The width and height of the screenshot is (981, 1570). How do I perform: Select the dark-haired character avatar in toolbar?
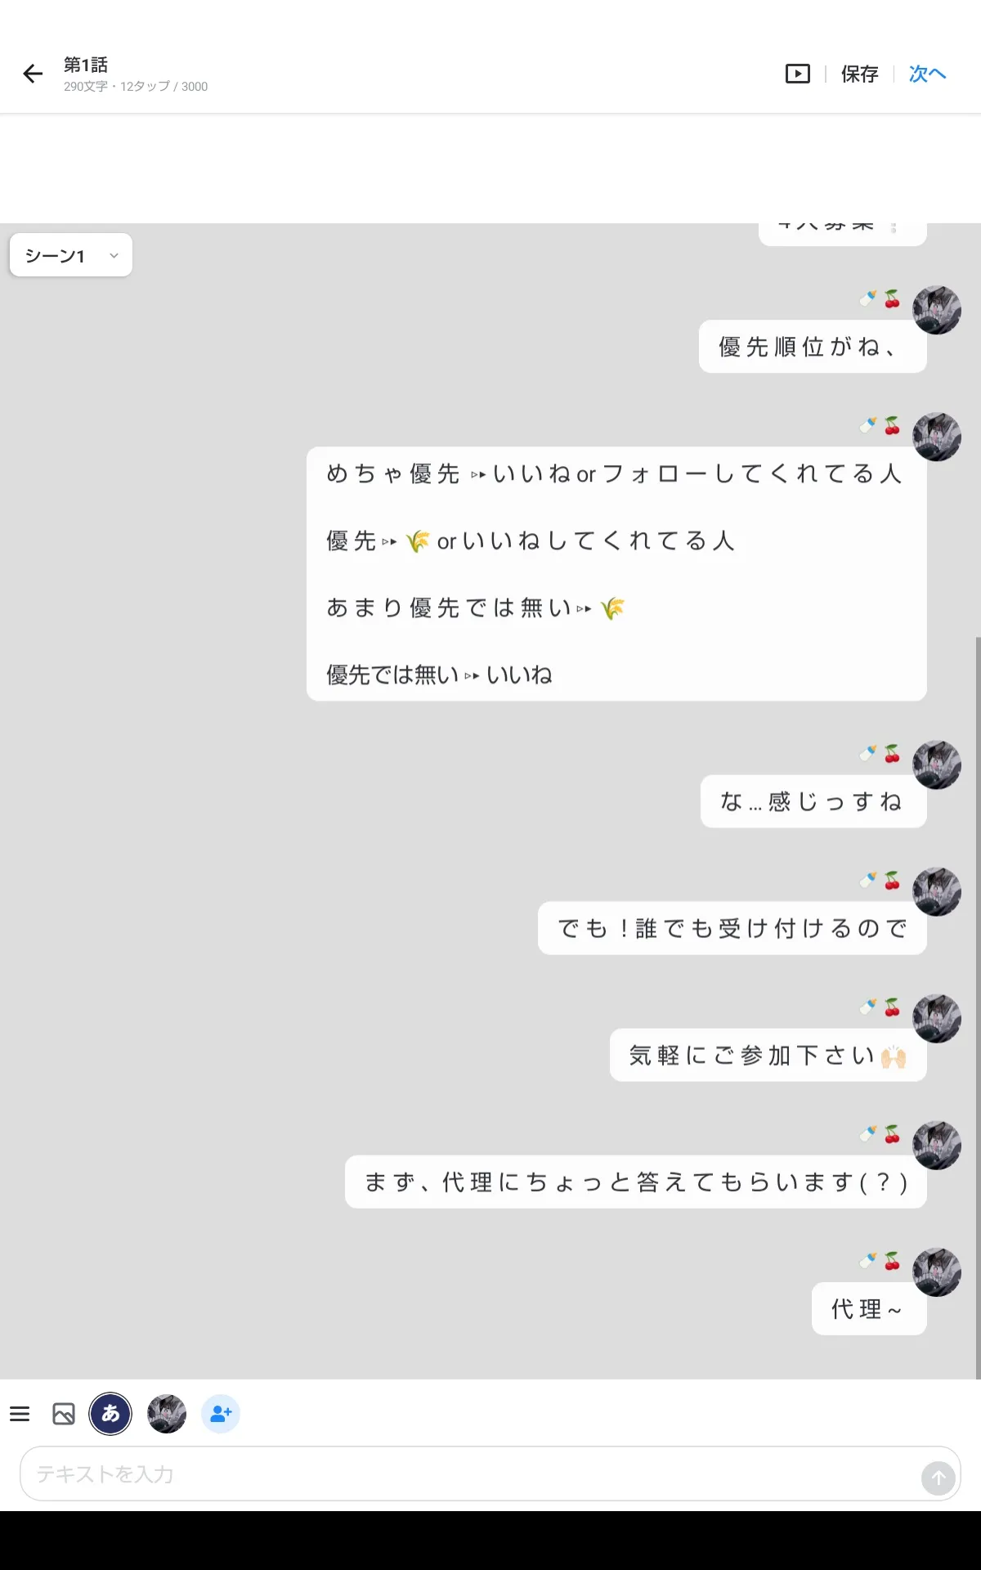pyautogui.click(x=167, y=1414)
